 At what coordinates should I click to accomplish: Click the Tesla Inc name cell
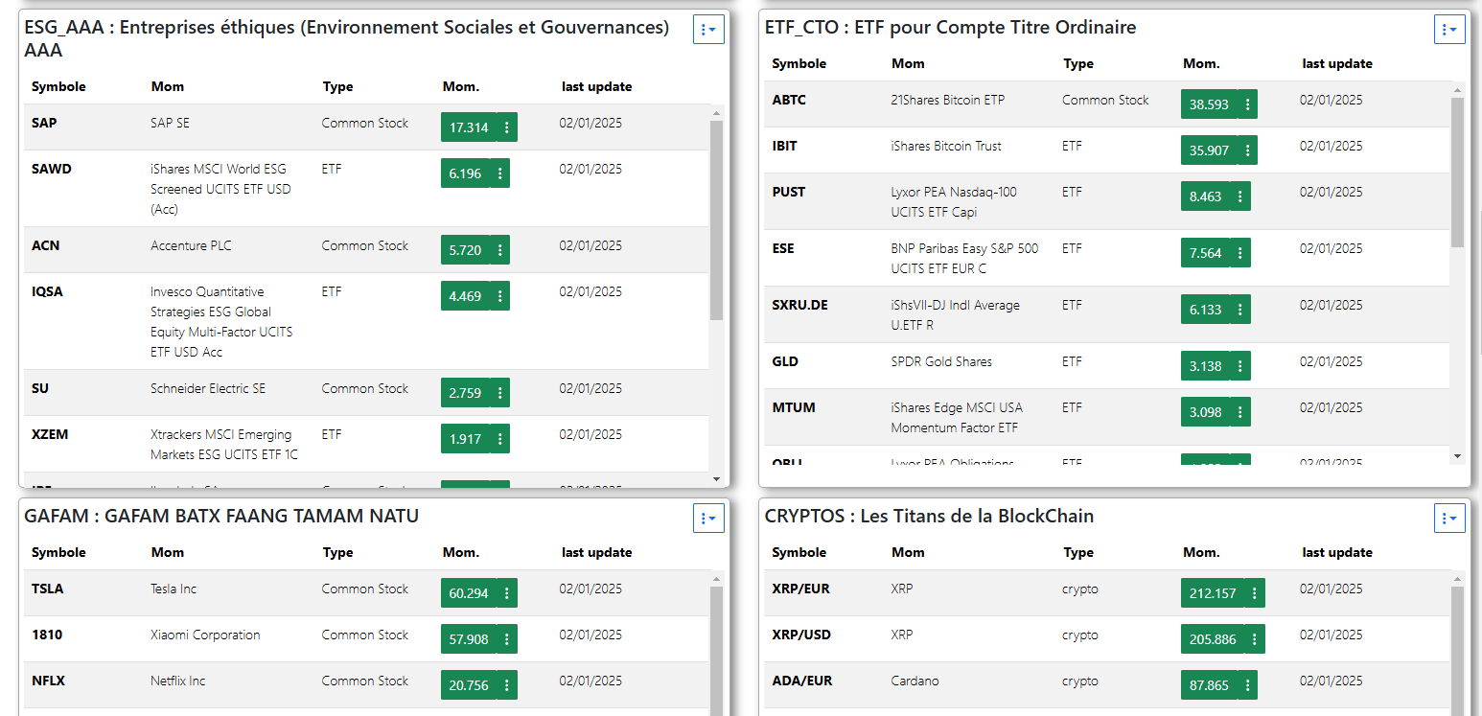[174, 589]
